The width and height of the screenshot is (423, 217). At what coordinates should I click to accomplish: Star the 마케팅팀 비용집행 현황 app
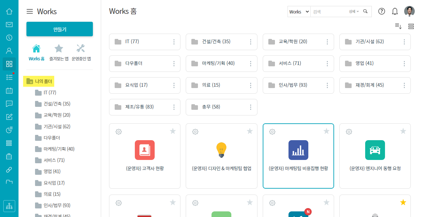coord(326,131)
